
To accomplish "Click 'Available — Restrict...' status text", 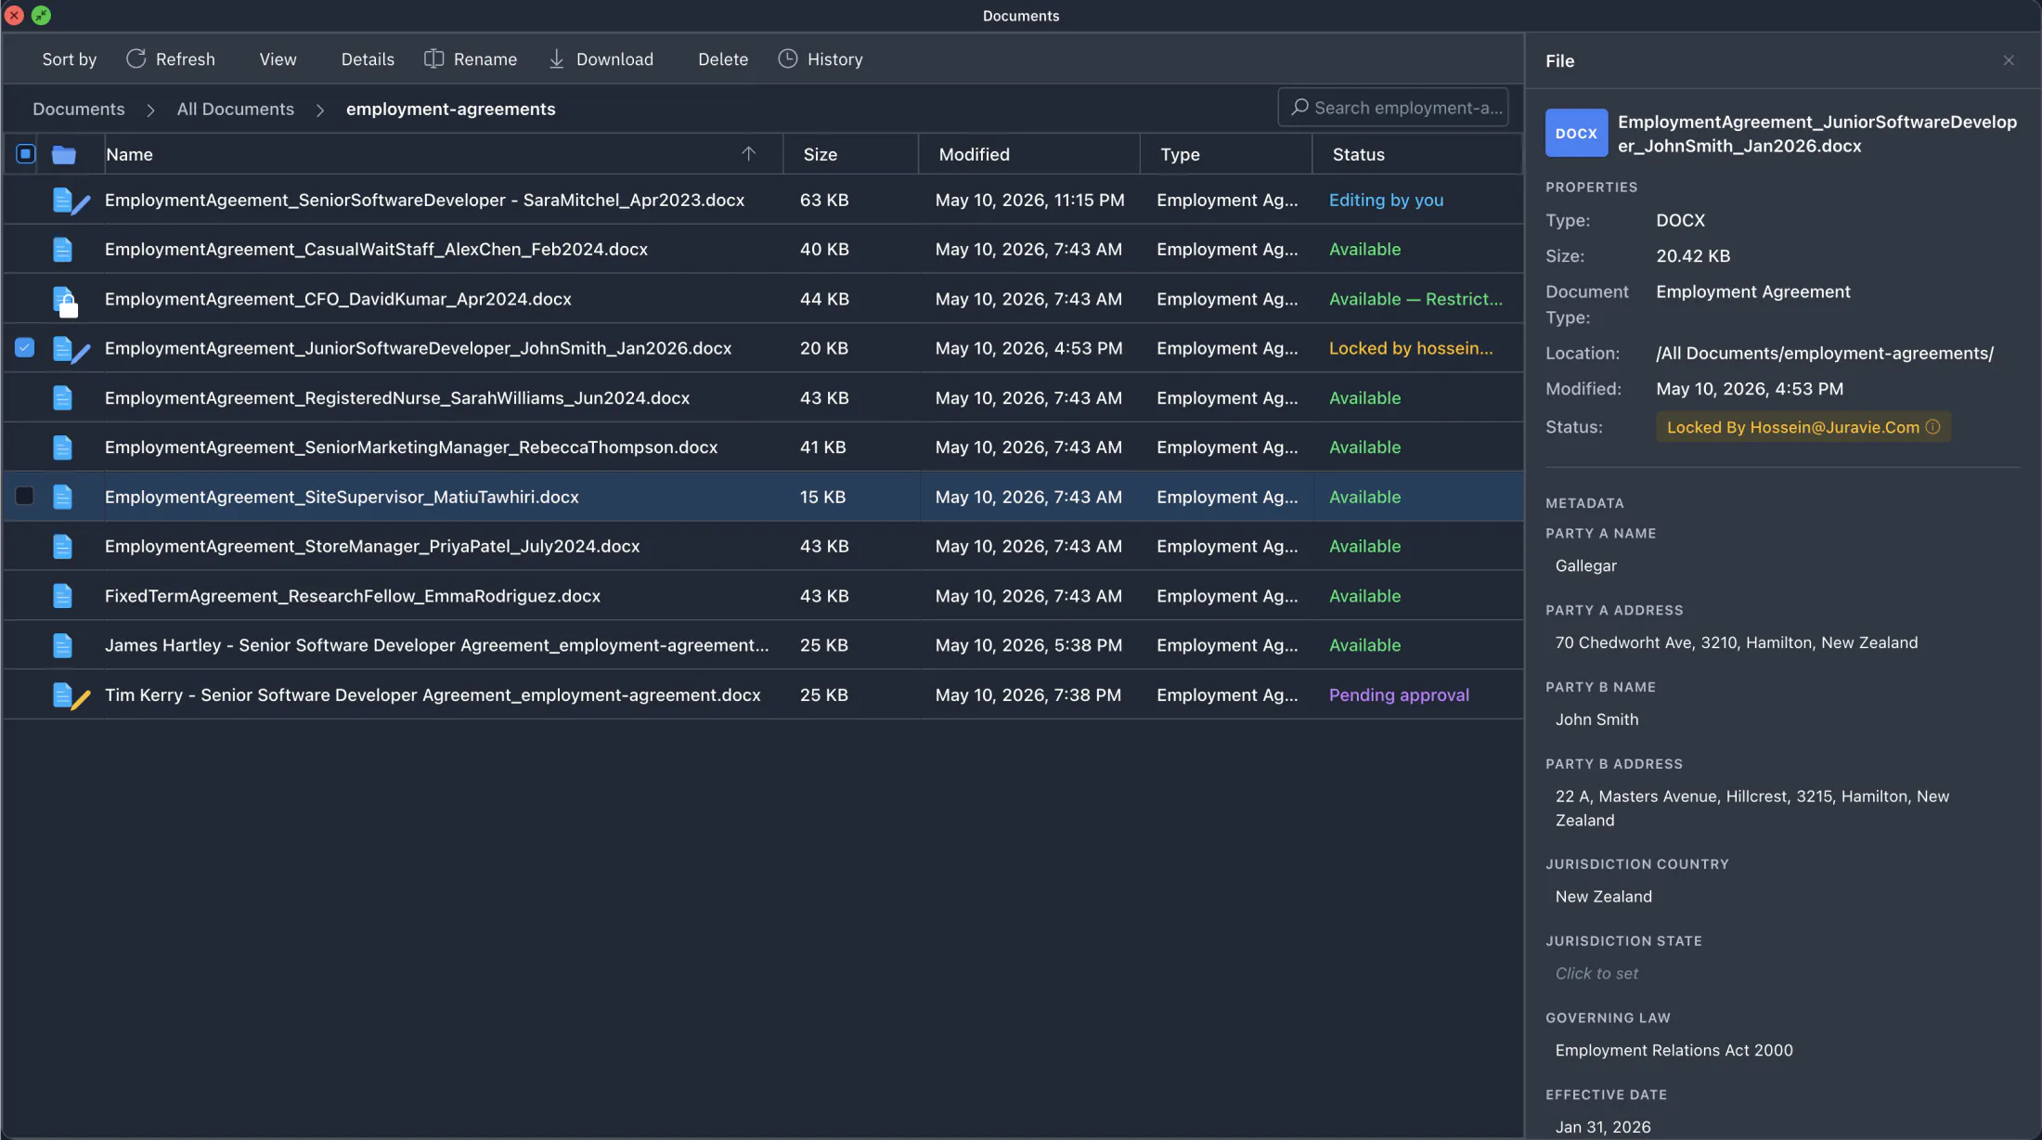I will pos(1415,299).
